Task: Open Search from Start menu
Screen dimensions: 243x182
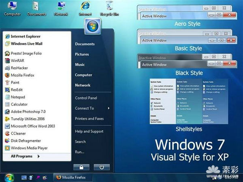Action: coord(80,142)
